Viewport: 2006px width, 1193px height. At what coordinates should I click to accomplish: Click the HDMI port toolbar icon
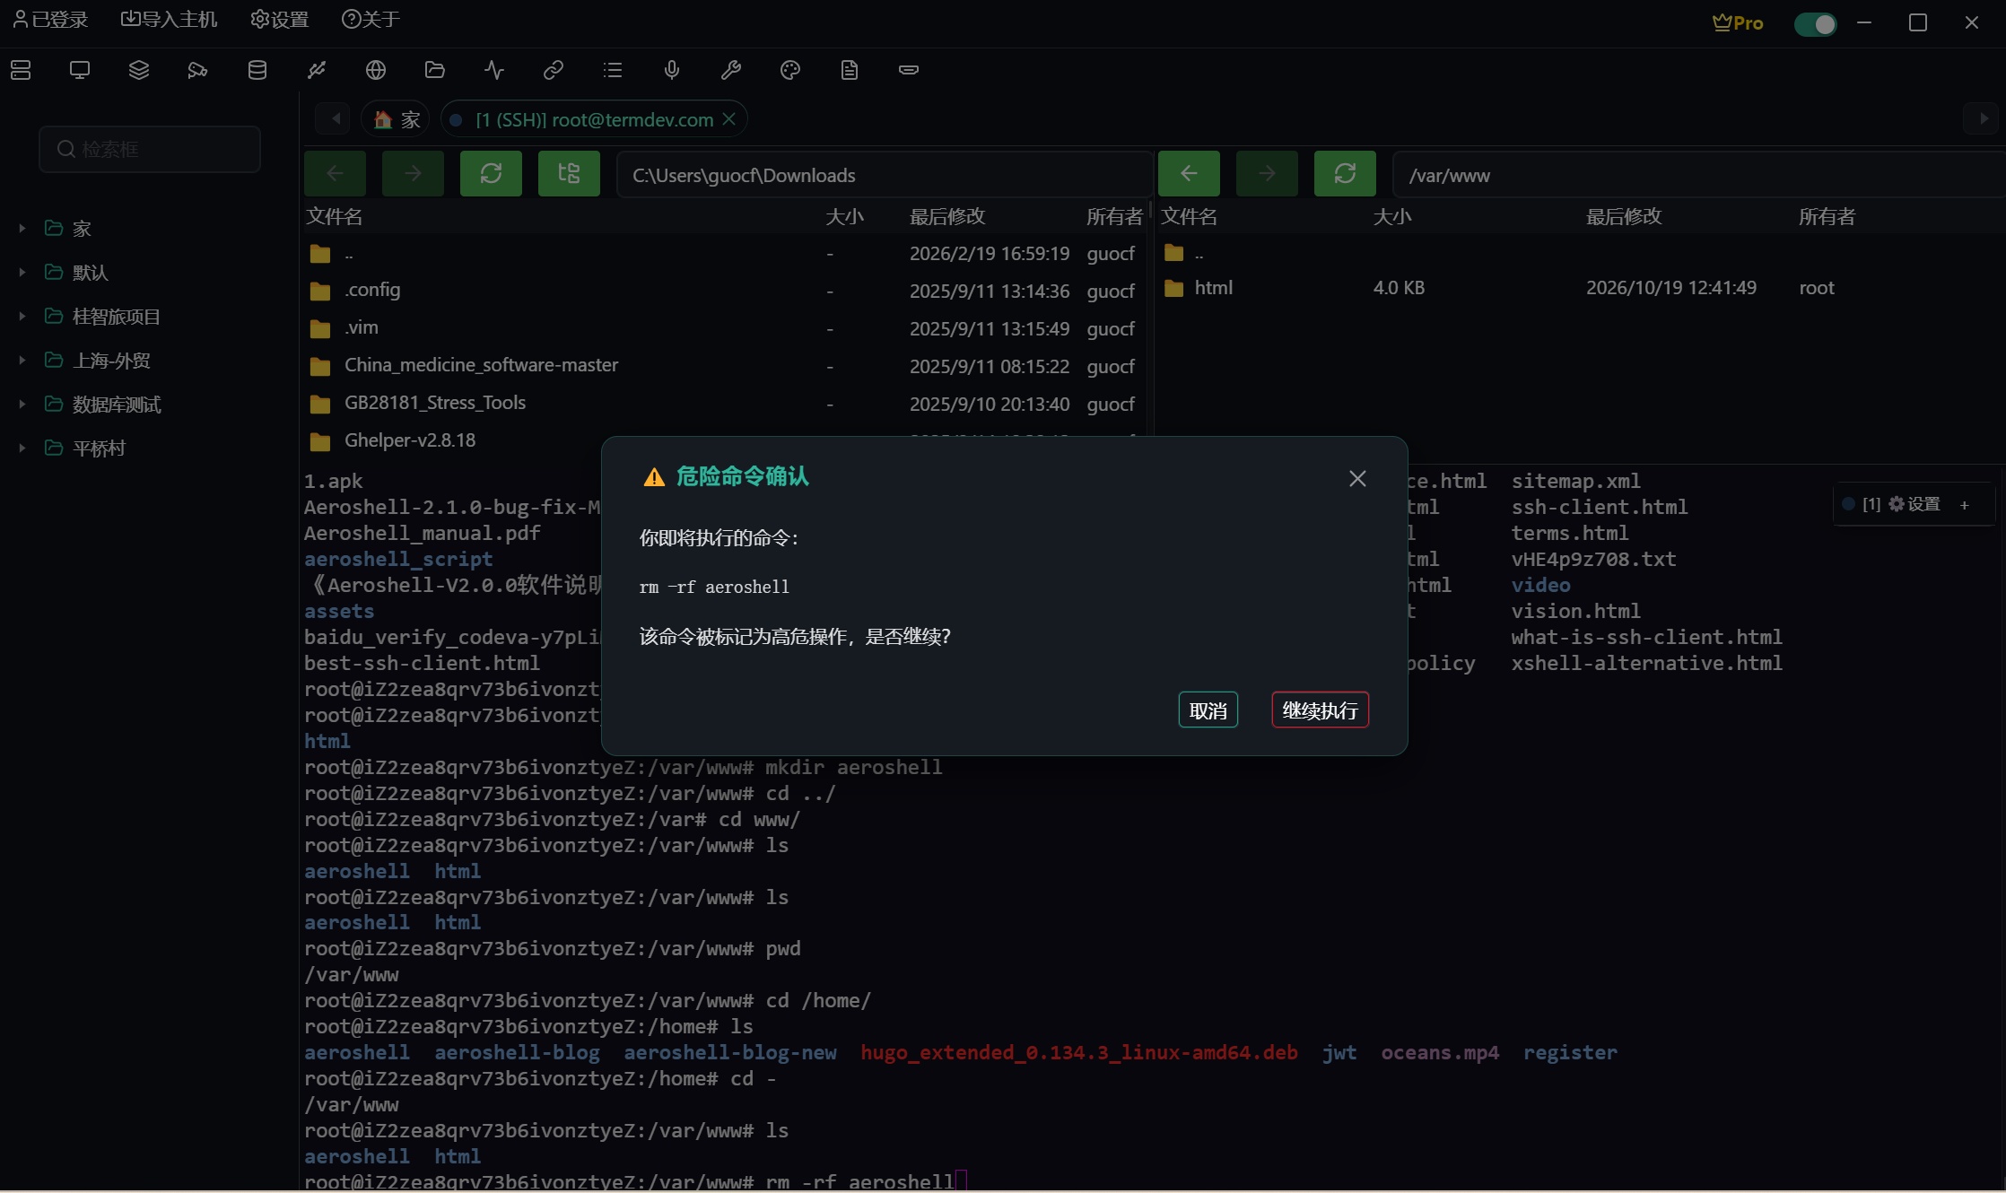[x=909, y=70]
